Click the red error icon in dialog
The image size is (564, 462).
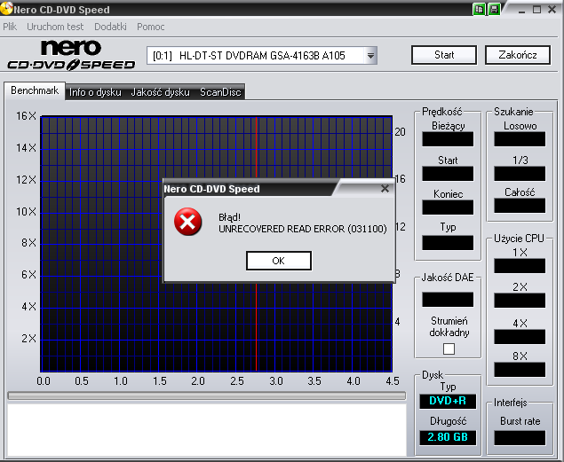187,222
